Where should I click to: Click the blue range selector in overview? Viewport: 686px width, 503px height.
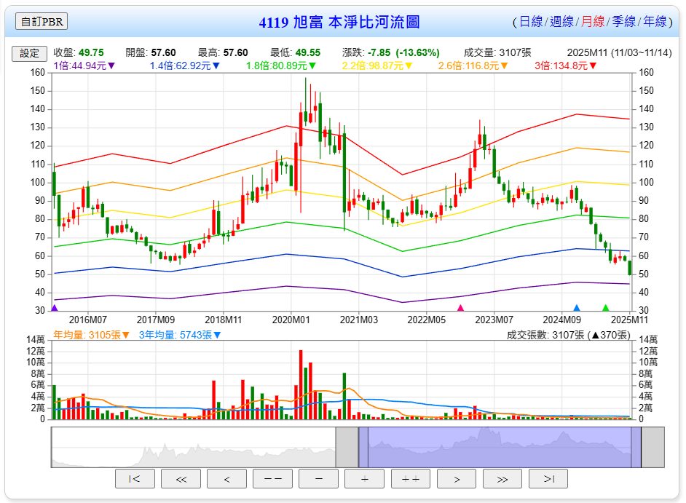tap(500, 447)
